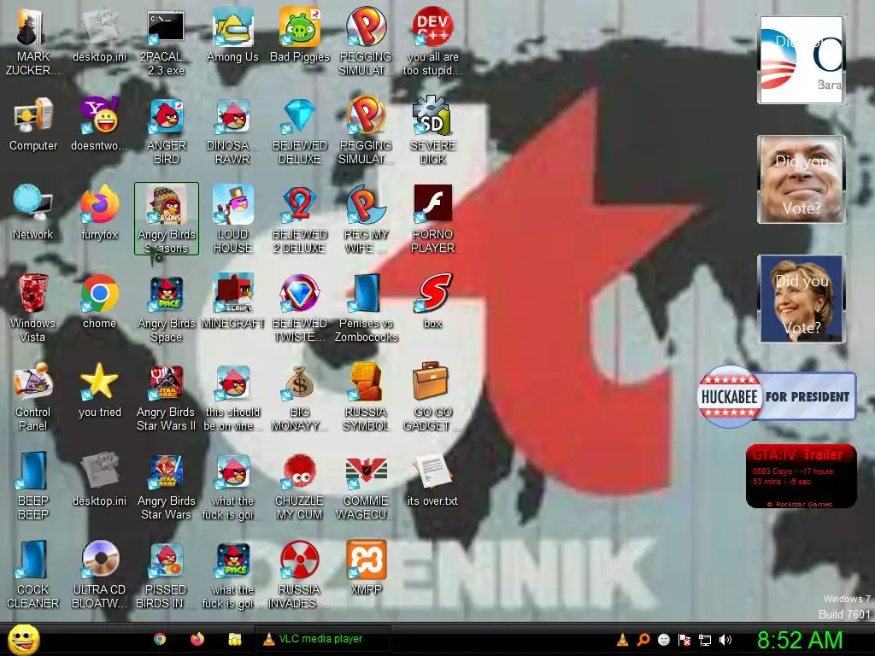875x656 pixels.
Task: Click the GTA:IV Trailer countdown gadget
Action: point(801,476)
